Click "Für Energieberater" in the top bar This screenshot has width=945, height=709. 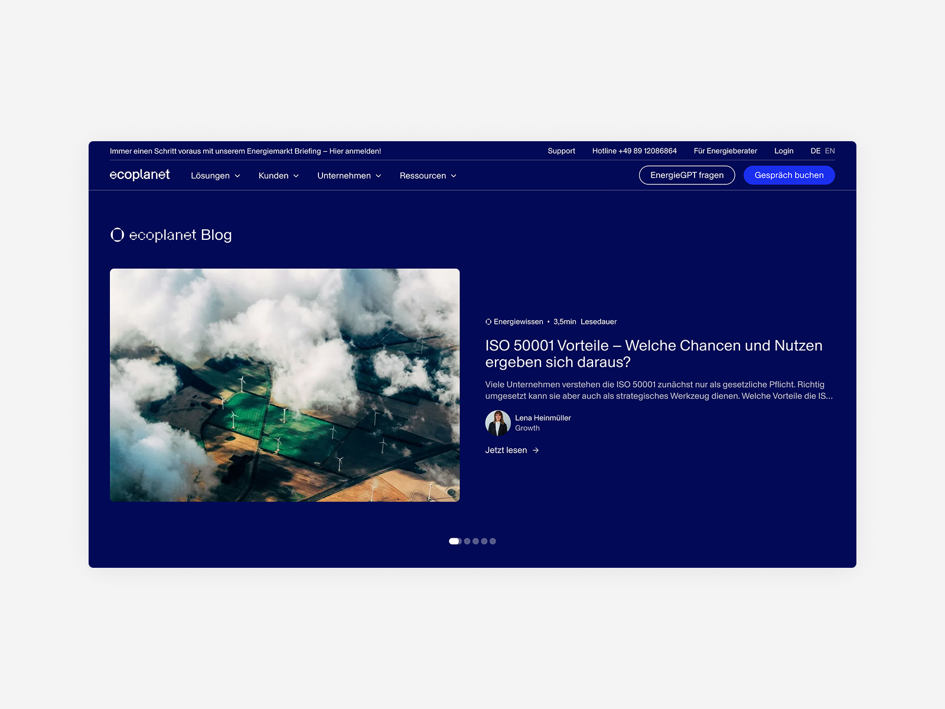coord(726,151)
